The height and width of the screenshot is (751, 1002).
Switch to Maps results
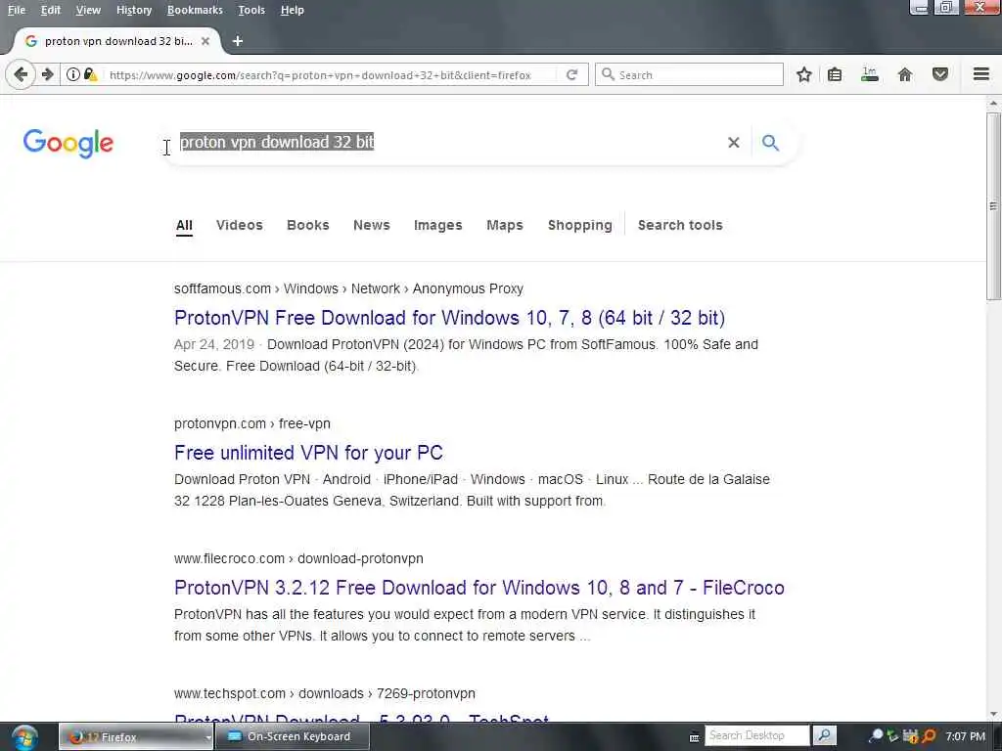click(505, 226)
